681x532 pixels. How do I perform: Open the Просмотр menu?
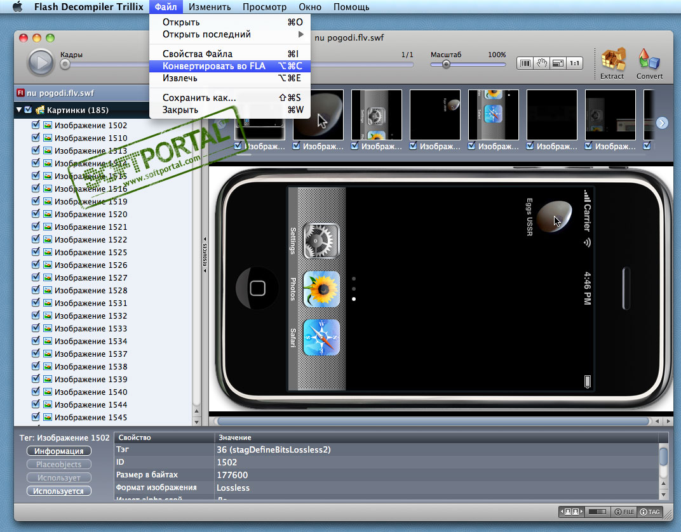pos(264,7)
